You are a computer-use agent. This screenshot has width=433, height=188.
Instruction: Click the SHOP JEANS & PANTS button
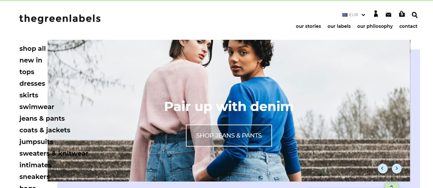click(229, 136)
